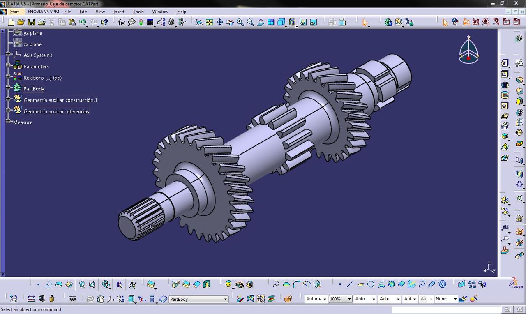Select the zx plane in the tree
Screen dimensions: 526x314
click(x=32, y=44)
